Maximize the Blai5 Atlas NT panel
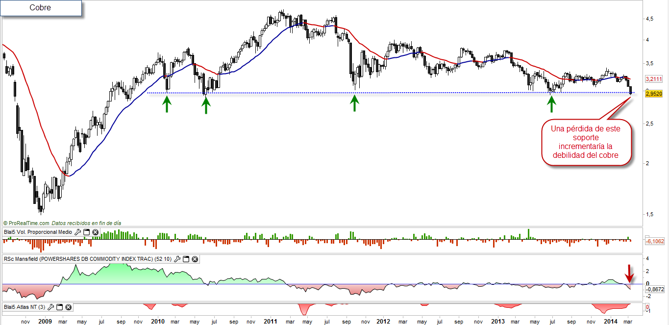Viewport: 669px width, 325px height. 60,307
